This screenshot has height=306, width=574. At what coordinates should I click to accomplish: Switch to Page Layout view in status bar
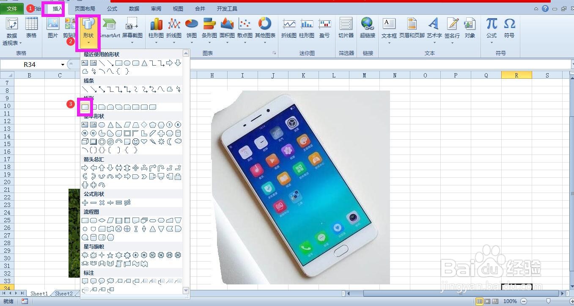tap(487, 301)
